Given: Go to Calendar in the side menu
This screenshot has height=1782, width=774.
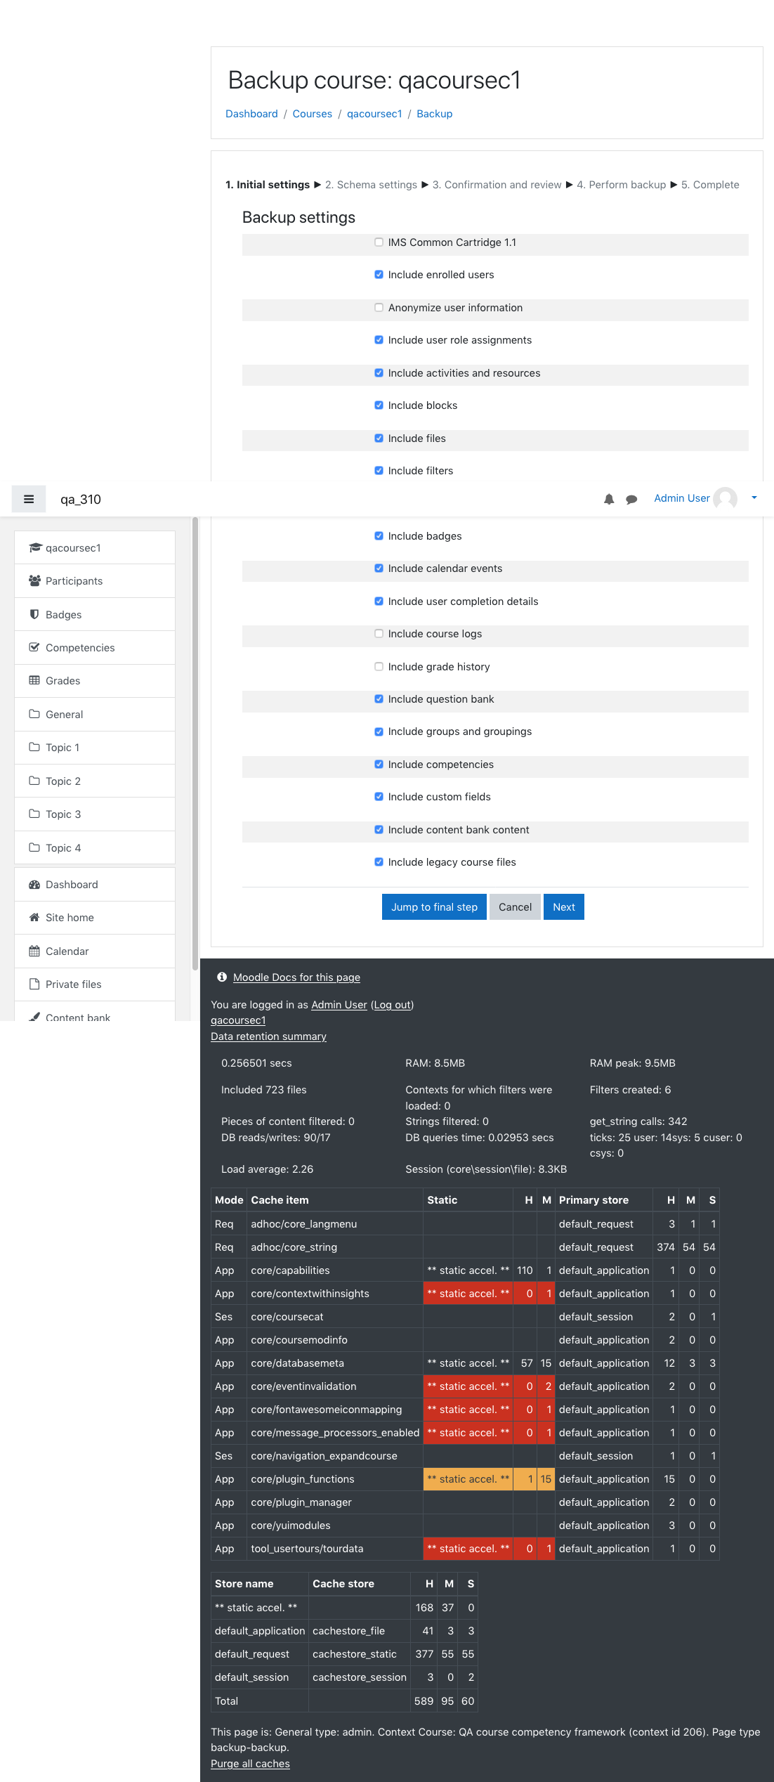Looking at the screenshot, I should coord(95,951).
